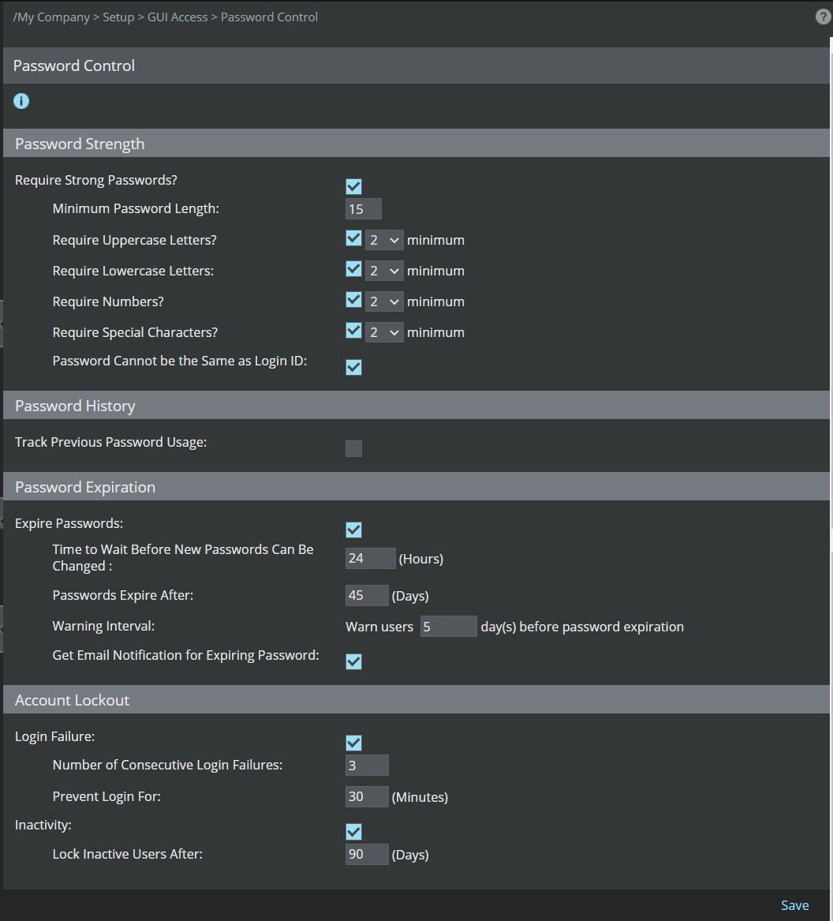The height and width of the screenshot is (921, 833).
Task: Toggle Password Cannot be Same as Login ID
Action: (353, 368)
